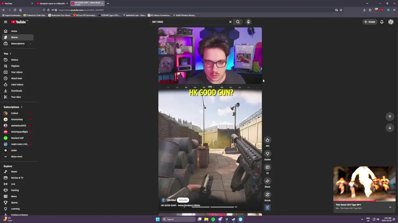Open Subscriptions from the sidebar

coord(17,43)
